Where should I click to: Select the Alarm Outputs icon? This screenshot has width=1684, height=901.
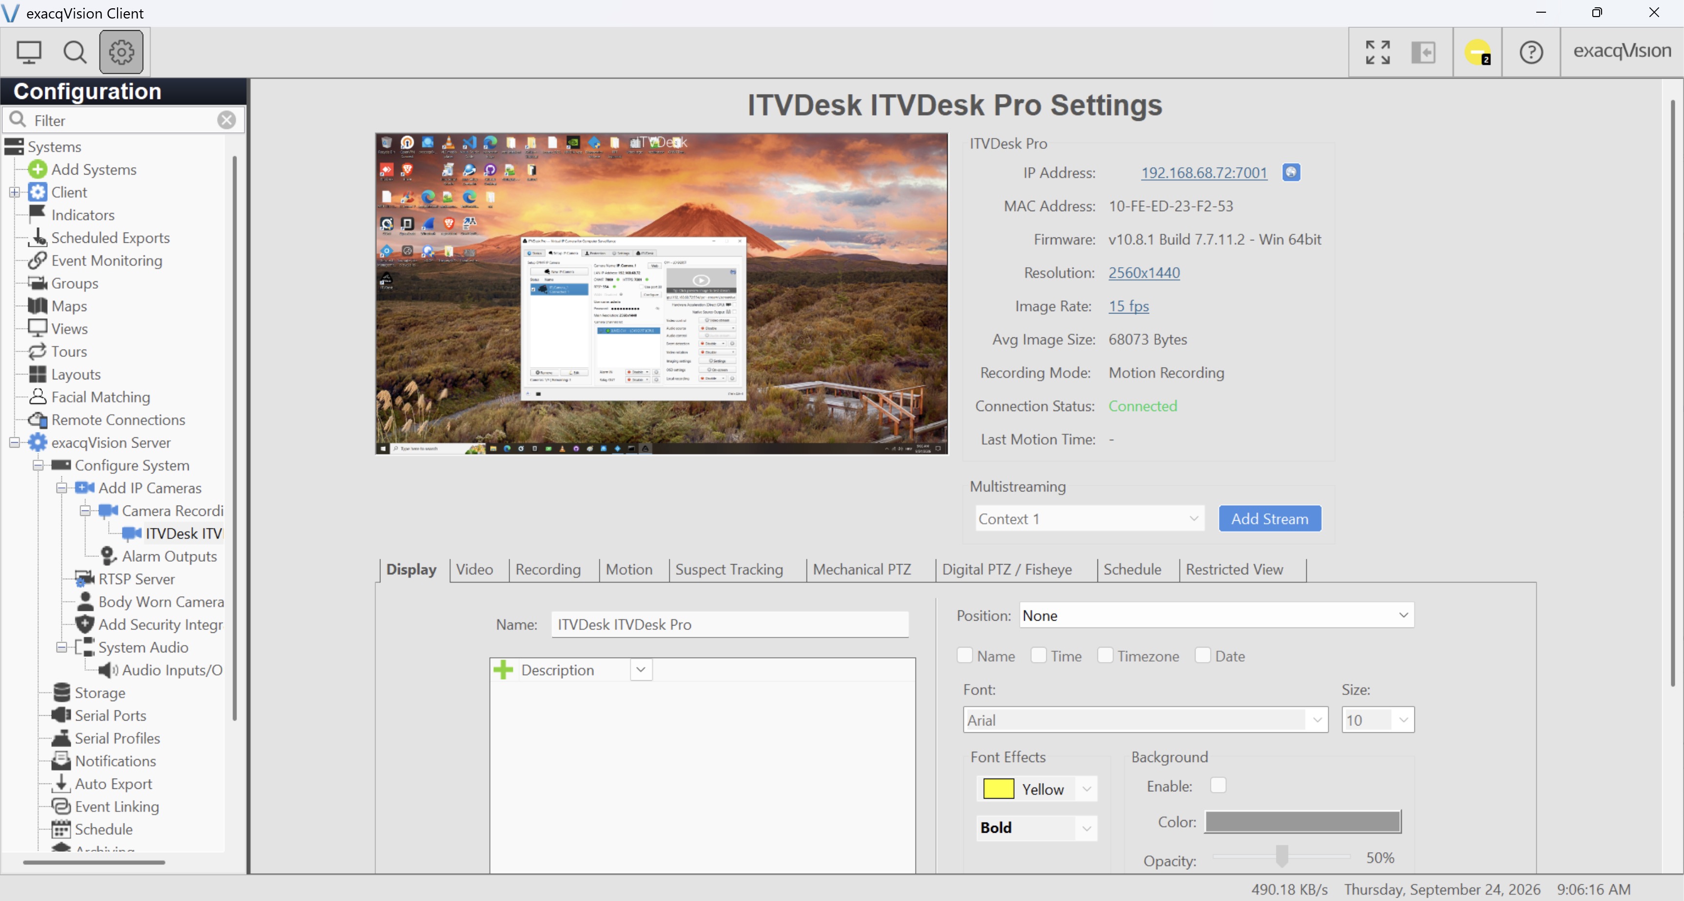tap(108, 556)
